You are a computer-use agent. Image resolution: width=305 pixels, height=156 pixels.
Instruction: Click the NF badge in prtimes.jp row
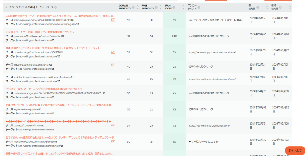(x=113, y=20)
